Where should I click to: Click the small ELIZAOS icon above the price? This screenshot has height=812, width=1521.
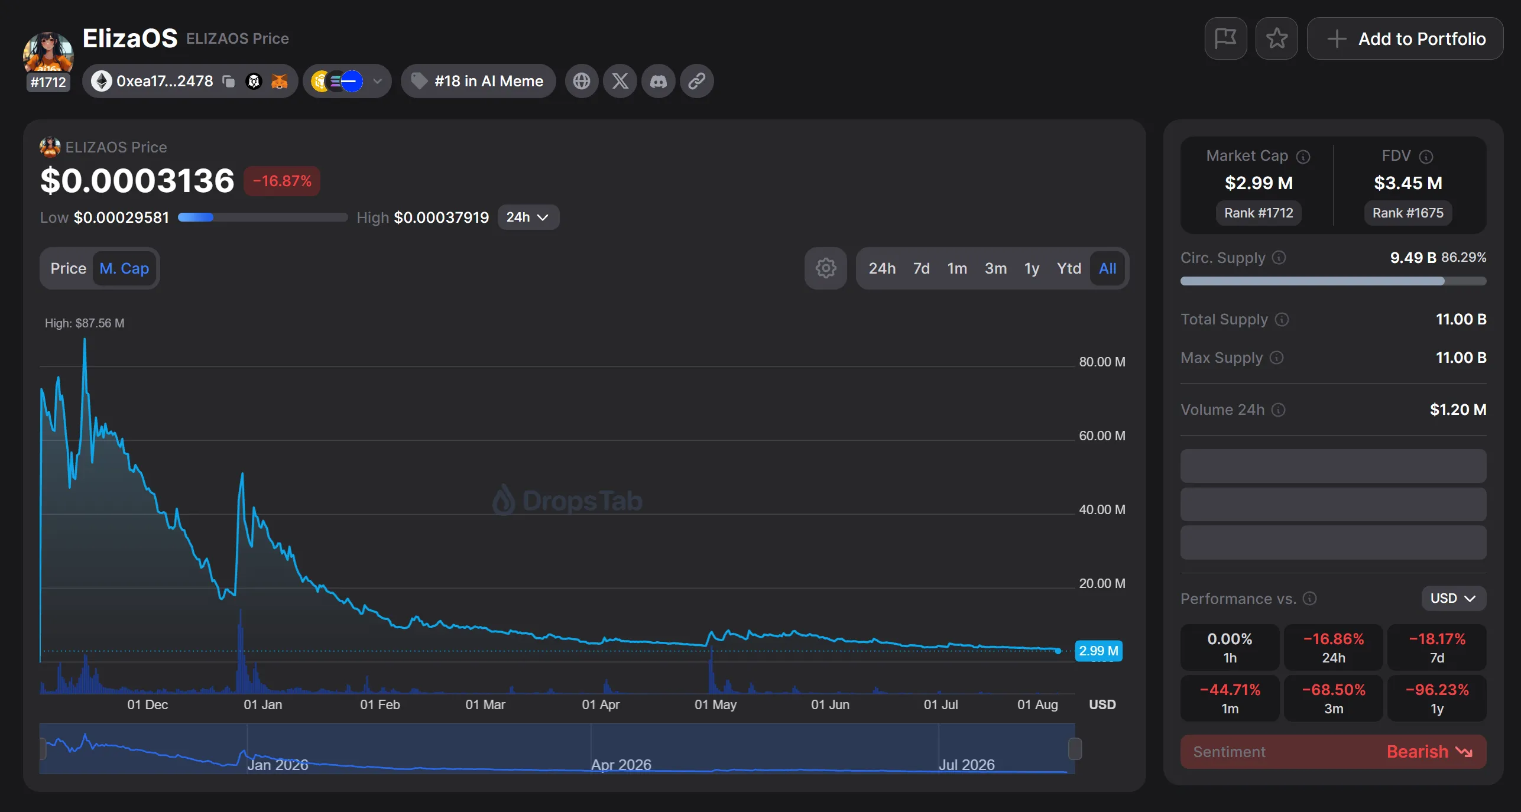50,147
